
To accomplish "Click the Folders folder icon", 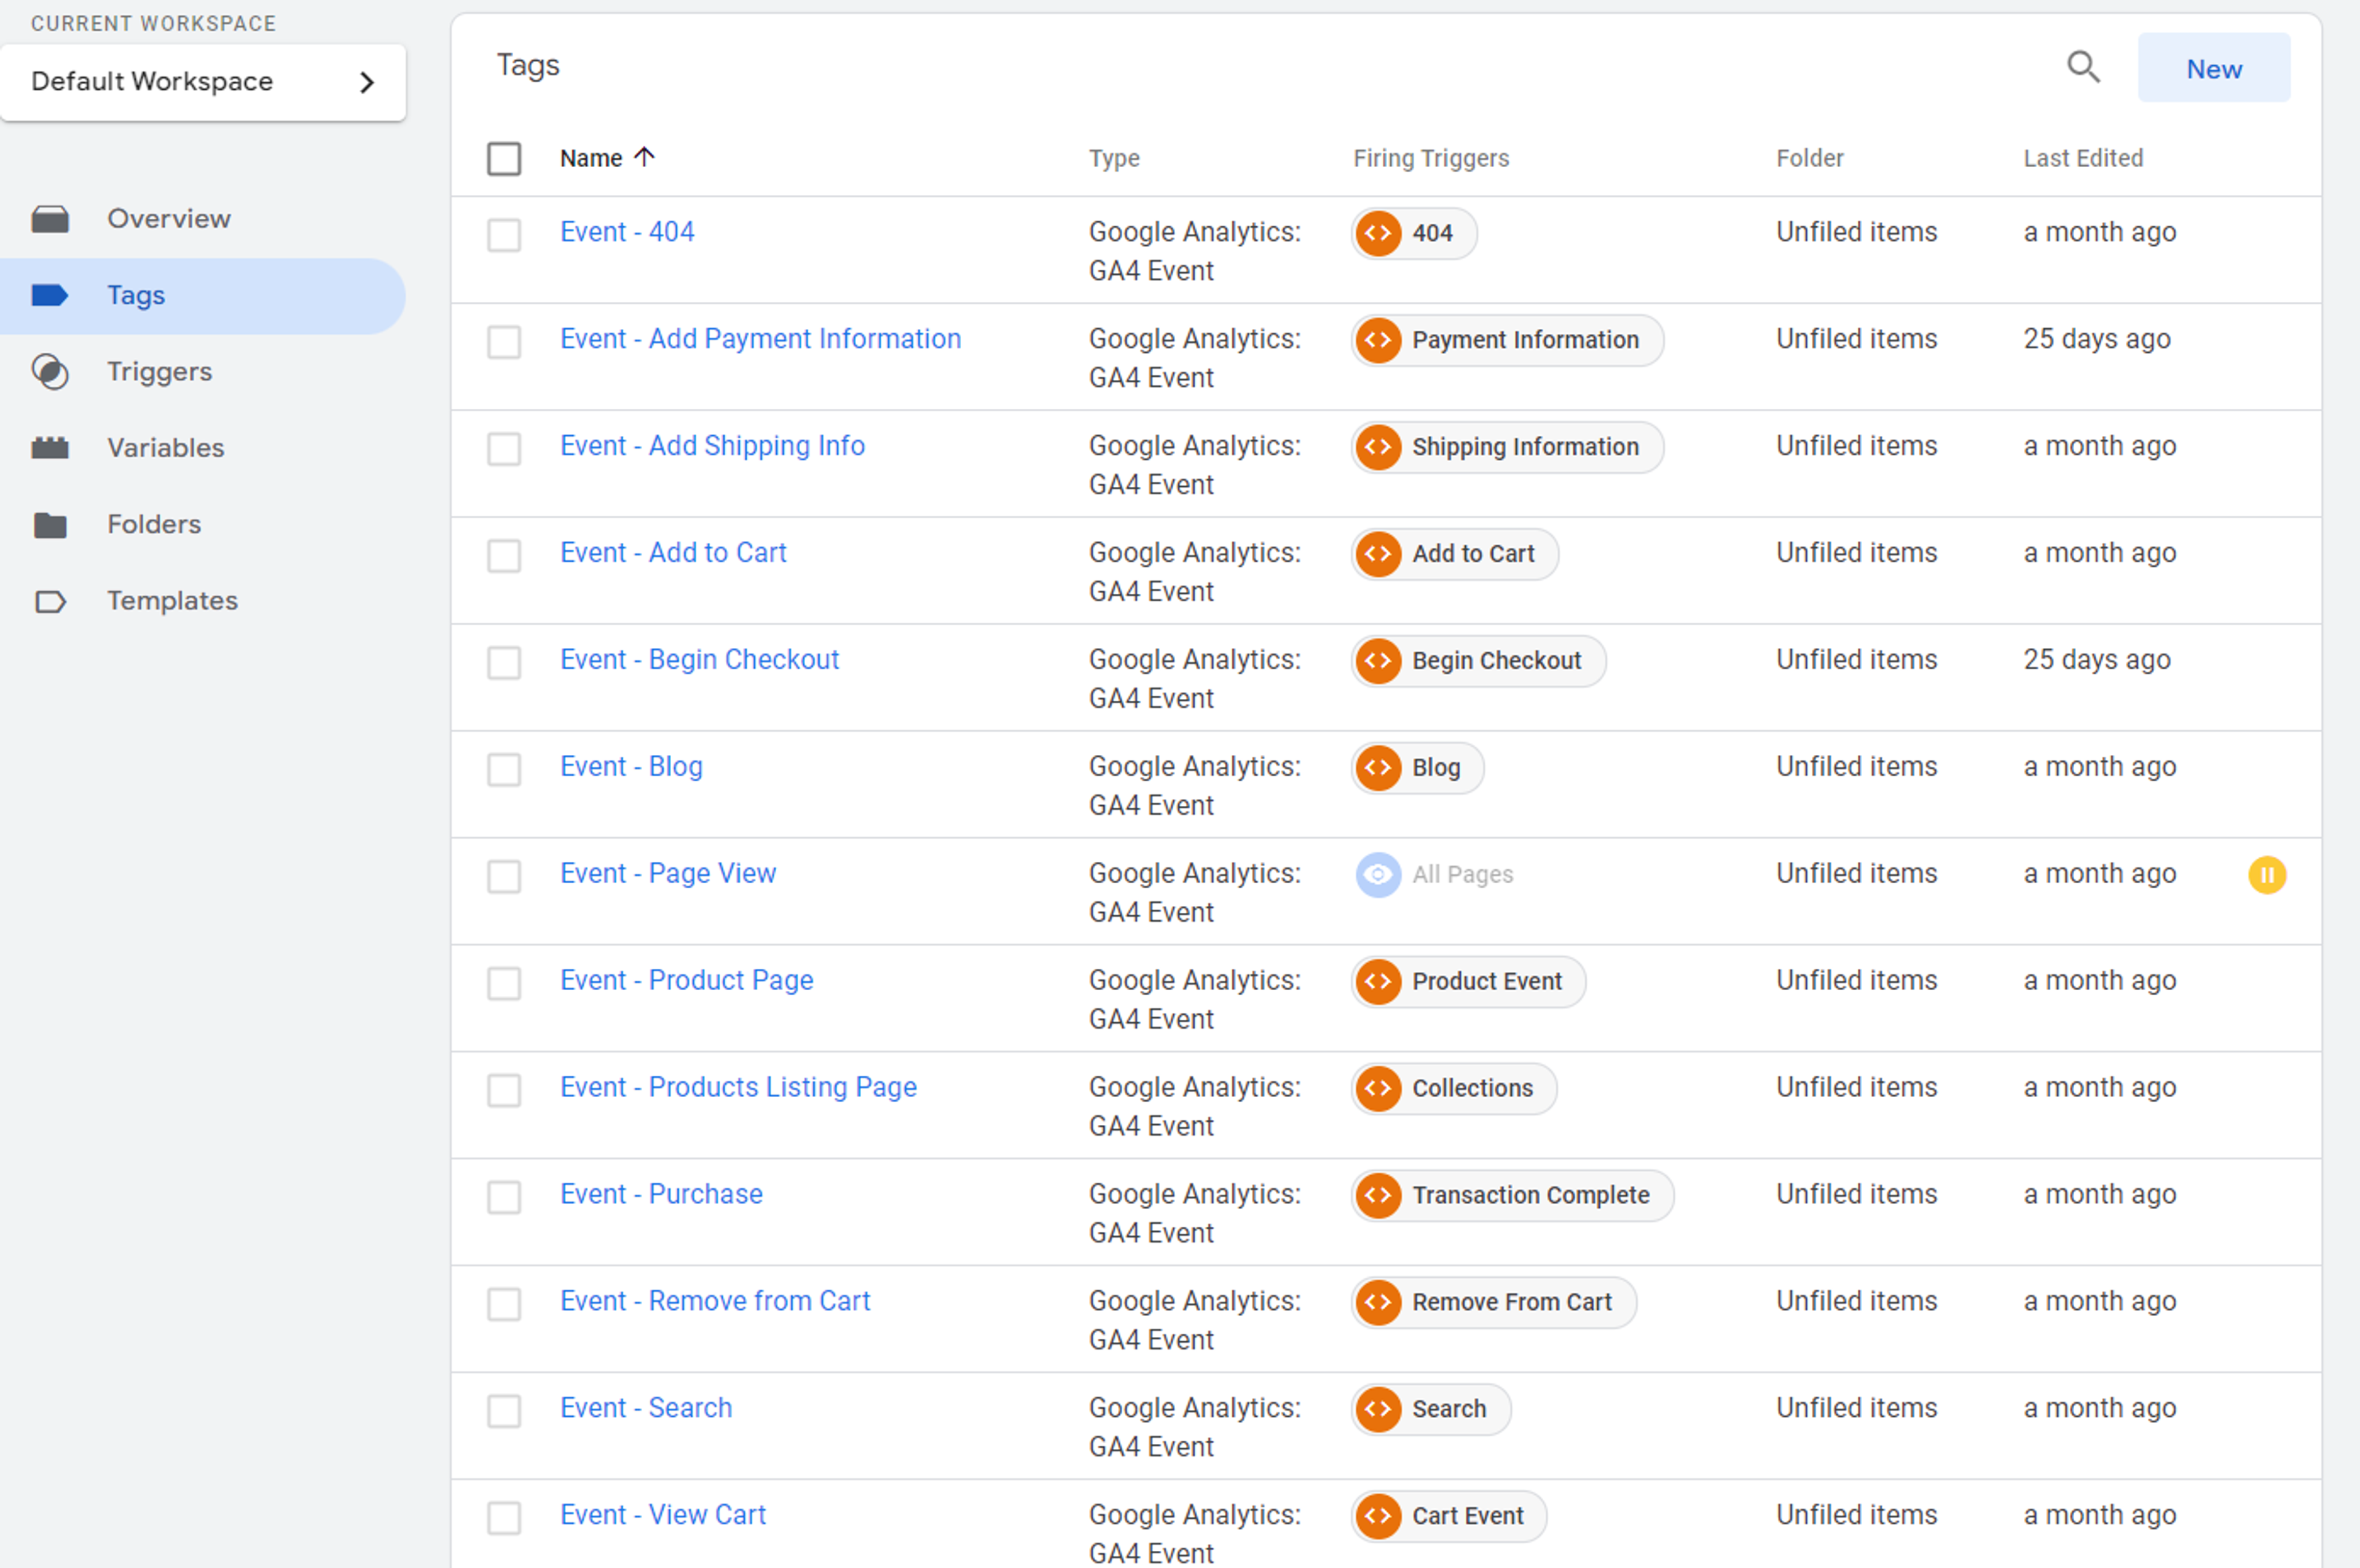I will 50,525.
